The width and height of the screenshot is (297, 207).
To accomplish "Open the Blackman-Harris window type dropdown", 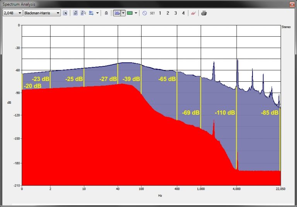I will 42,13.
